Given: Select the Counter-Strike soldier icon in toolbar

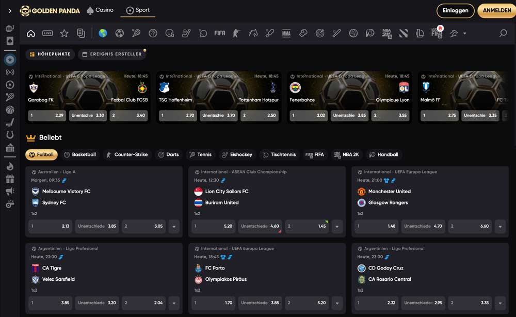Looking at the screenshot, I should (236, 33).
